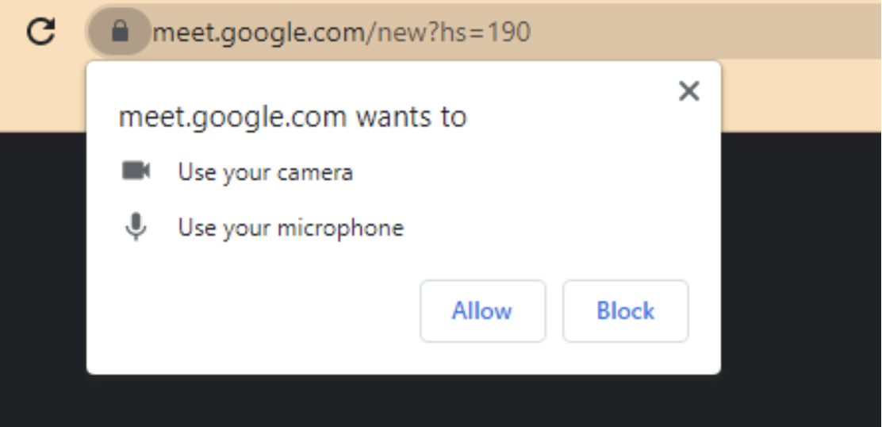Screen dimensions: 882x427
Task: Click the dark Meet page left of the prompt
Action: (x=43, y=278)
